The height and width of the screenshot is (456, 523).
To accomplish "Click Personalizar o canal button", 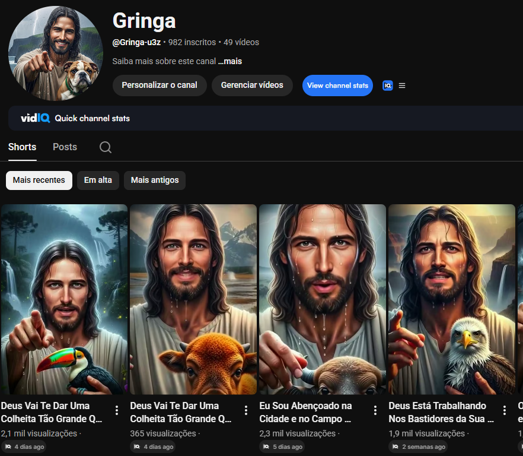I will pyautogui.click(x=160, y=85).
